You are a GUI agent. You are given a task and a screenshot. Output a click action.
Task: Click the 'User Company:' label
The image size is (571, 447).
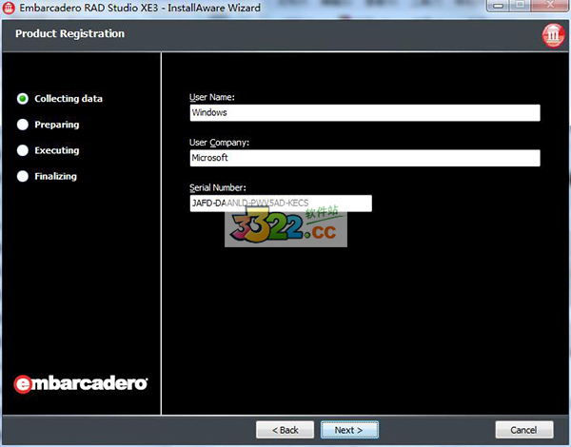219,143
